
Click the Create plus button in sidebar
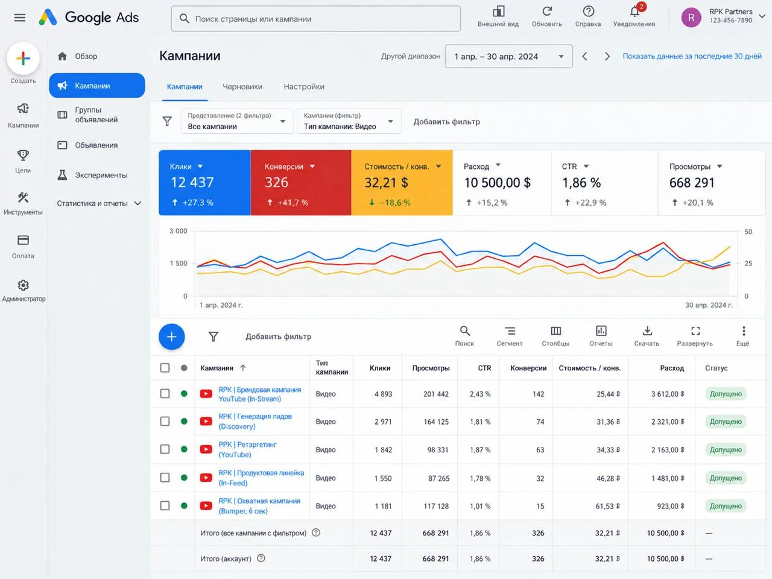tap(23, 59)
